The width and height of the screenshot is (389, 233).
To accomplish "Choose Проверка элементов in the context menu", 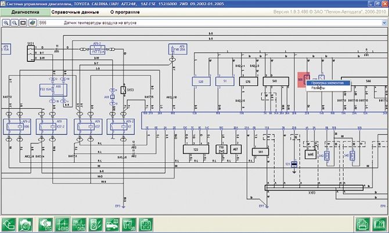I will click(x=328, y=83).
